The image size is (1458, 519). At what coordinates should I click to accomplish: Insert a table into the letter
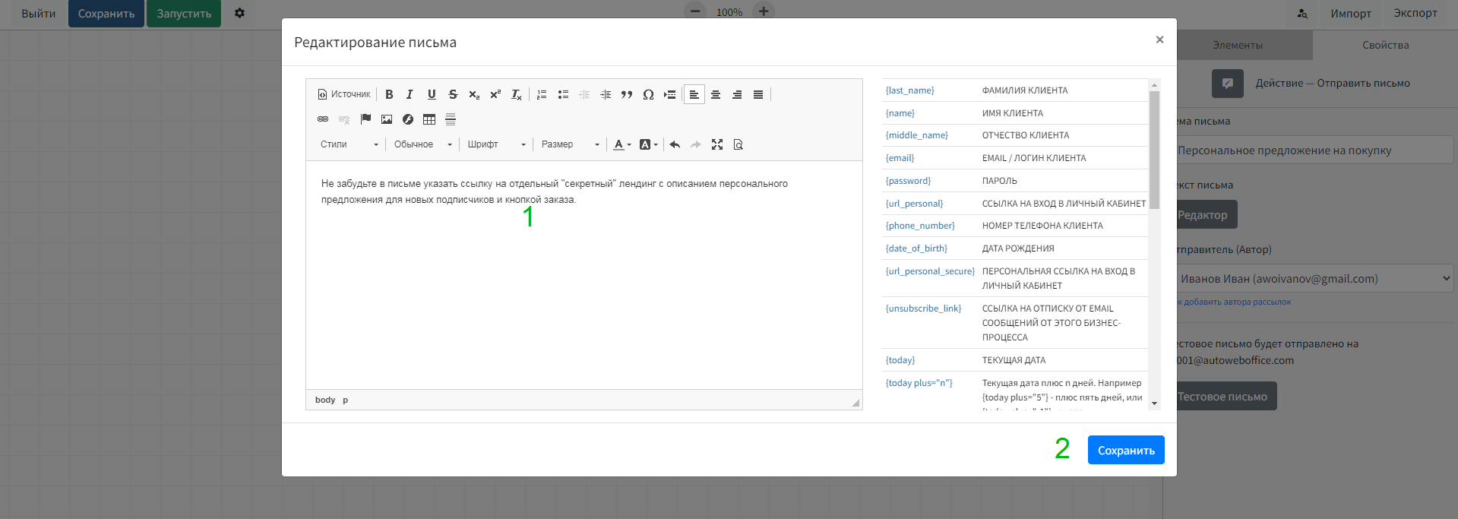tap(429, 119)
